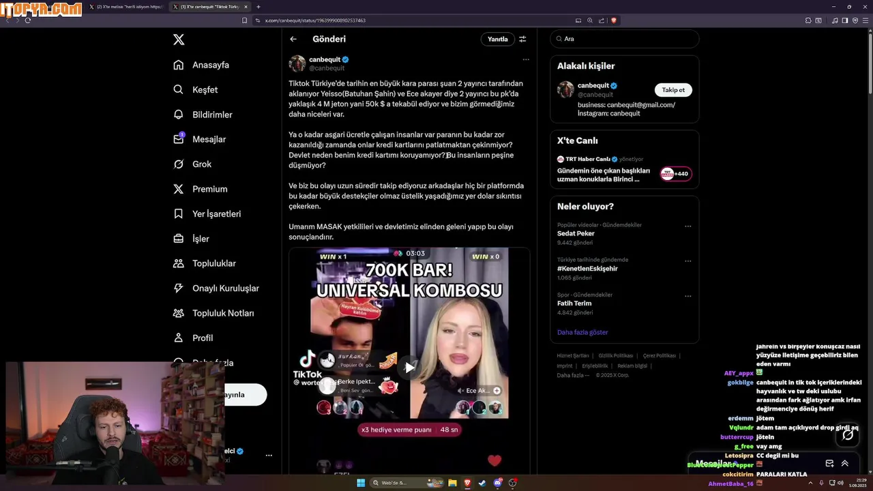
Task: Click Yanıtla reply button
Action: 498,39
